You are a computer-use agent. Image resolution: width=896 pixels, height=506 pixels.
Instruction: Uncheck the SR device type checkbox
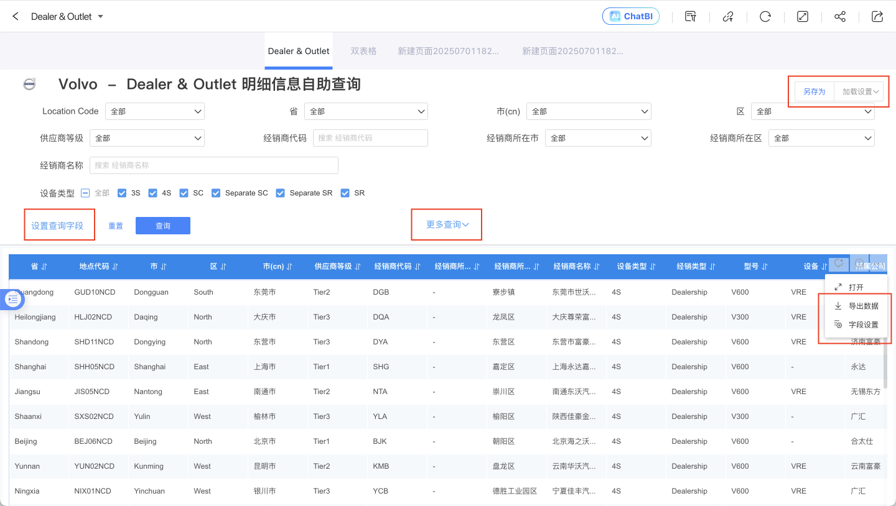click(345, 193)
